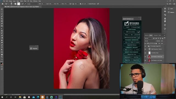
Task: Open the File menu
Action: [x=4, y=1]
